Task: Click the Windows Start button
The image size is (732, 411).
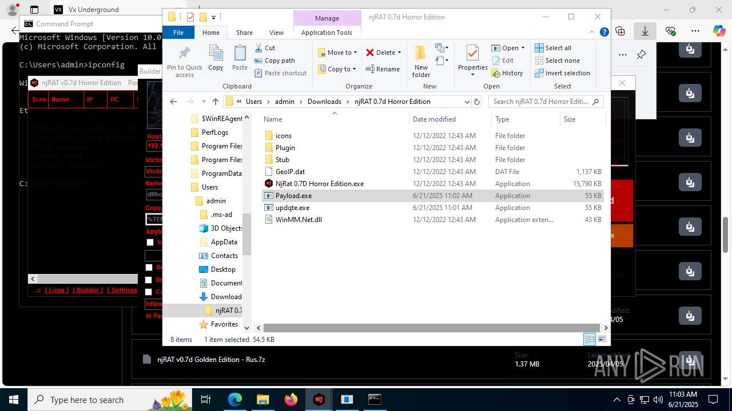Action: pos(14,400)
